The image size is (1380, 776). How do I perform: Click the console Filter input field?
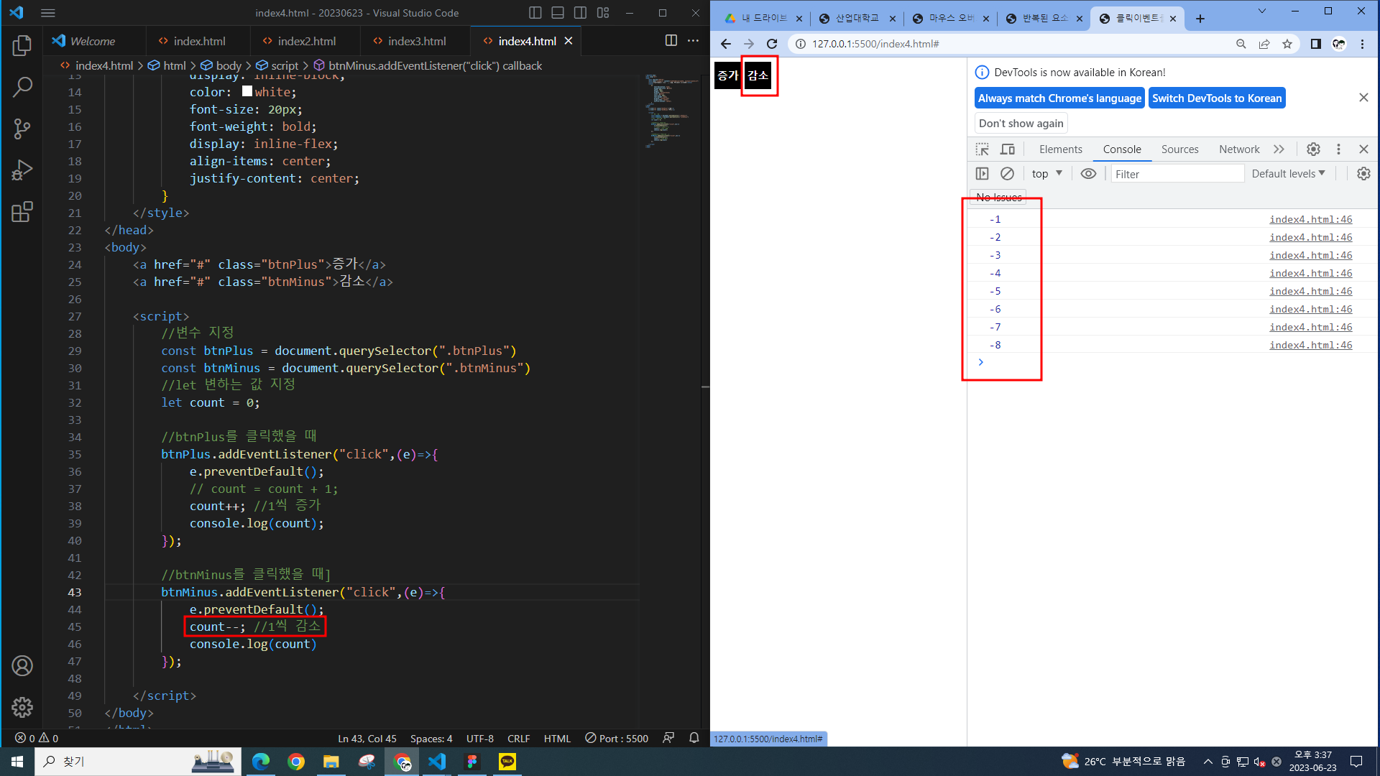(x=1177, y=174)
